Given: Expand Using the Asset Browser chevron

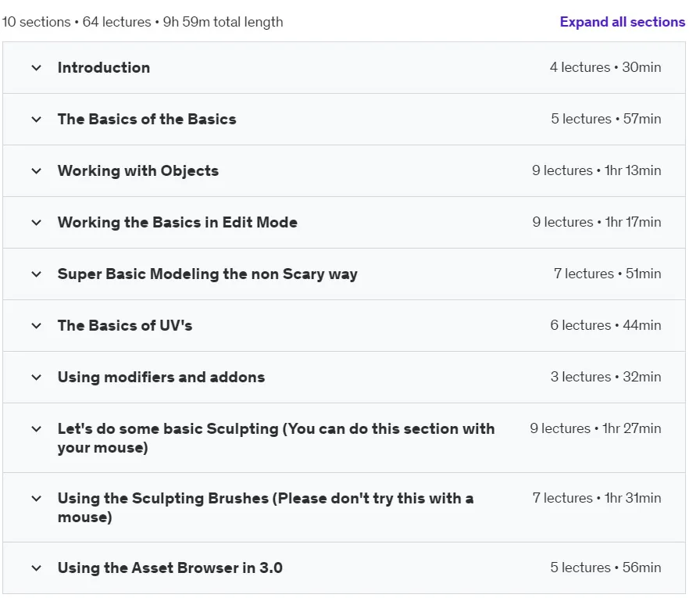Looking at the screenshot, I should pyautogui.click(x=37, y=568).
